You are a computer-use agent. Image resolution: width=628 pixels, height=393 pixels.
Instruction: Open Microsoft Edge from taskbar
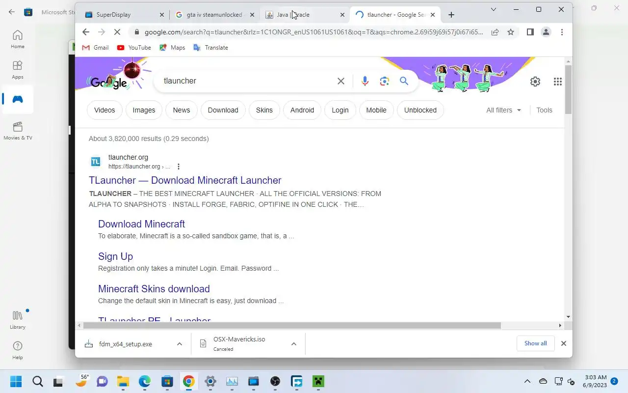tap(145, 382)
